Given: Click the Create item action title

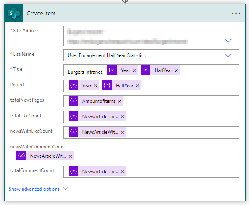Looking at the screenshot, I should (x=41, y=14).
